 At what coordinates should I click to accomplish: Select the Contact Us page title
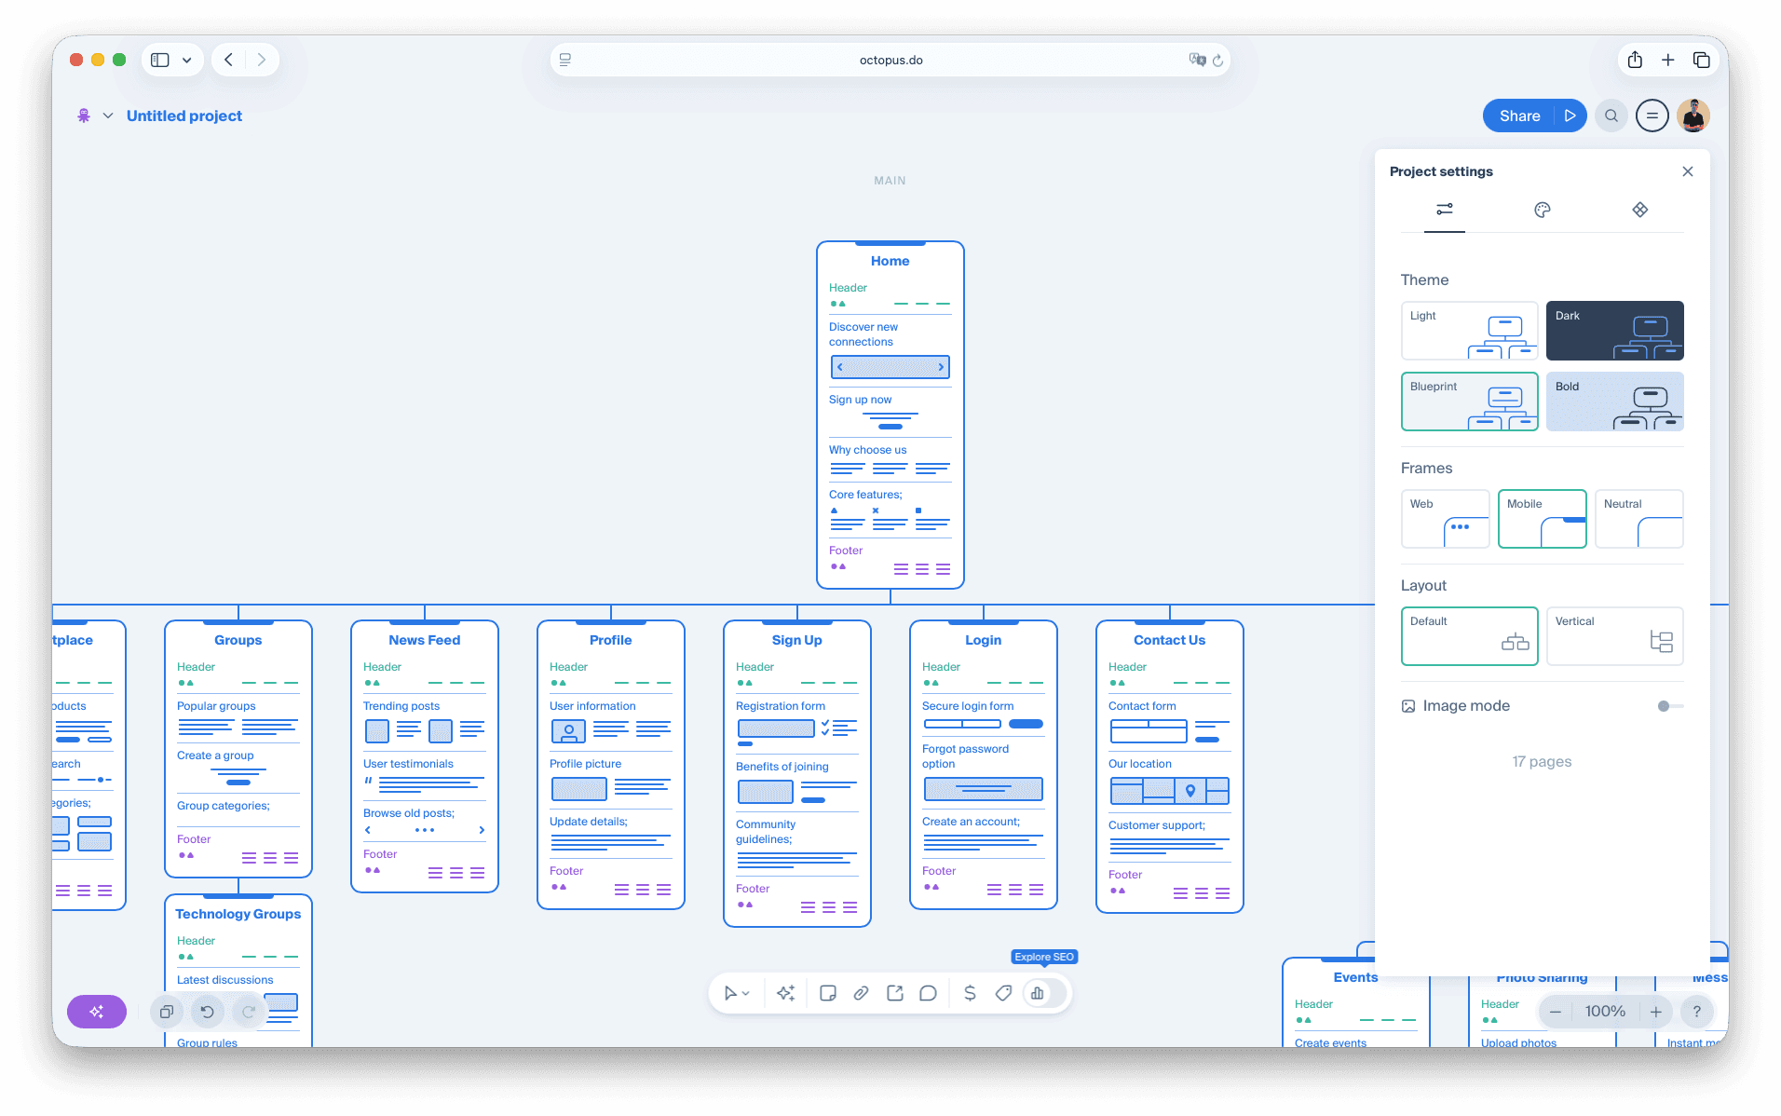coord(1169,640)
